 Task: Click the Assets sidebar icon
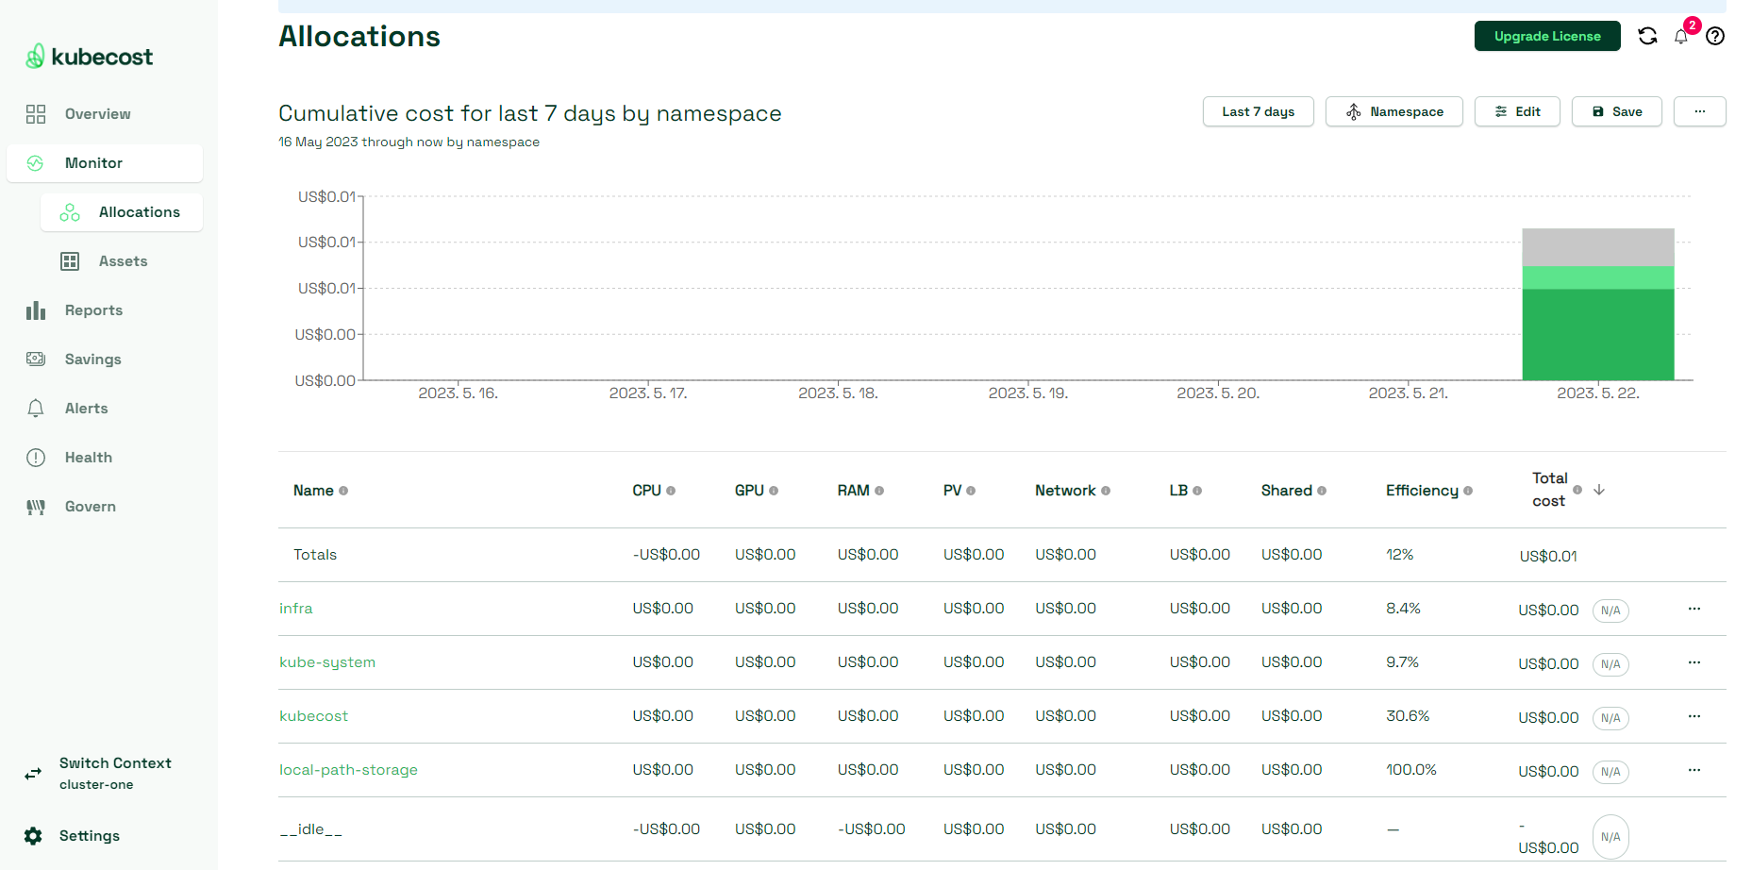point(70,261)
